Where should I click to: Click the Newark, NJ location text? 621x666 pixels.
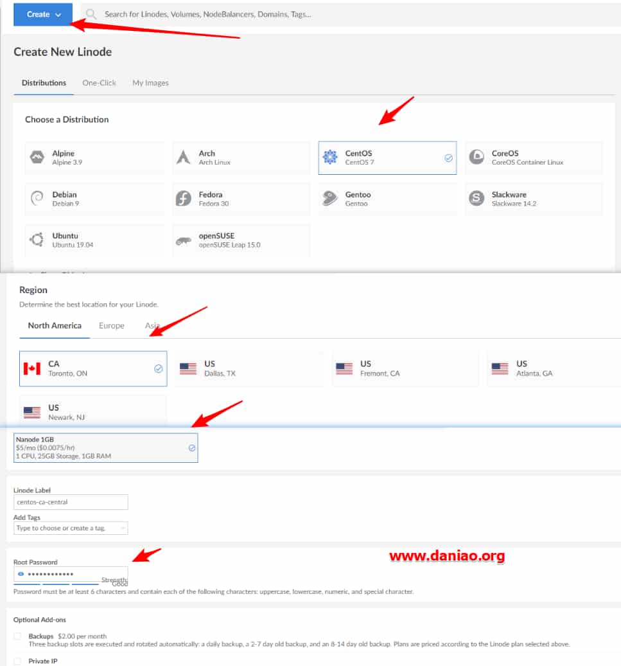(66, 417)
